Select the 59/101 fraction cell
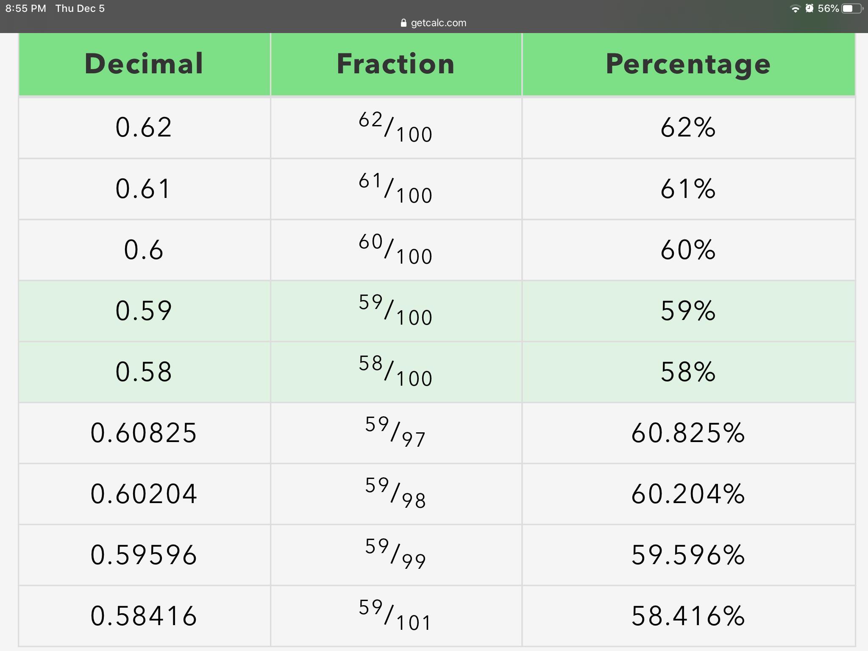This screenshot has height=651, width=868. [x=396, y=616]
